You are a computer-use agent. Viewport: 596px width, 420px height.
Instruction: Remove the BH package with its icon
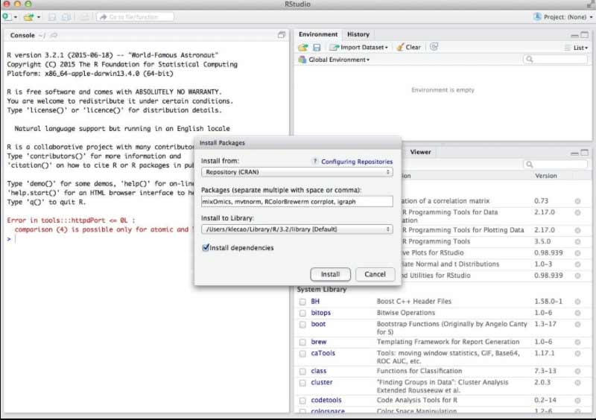577,302
